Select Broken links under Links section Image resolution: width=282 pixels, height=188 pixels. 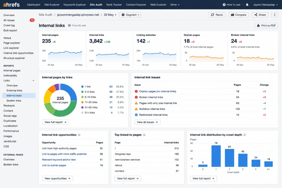(14, 101)
